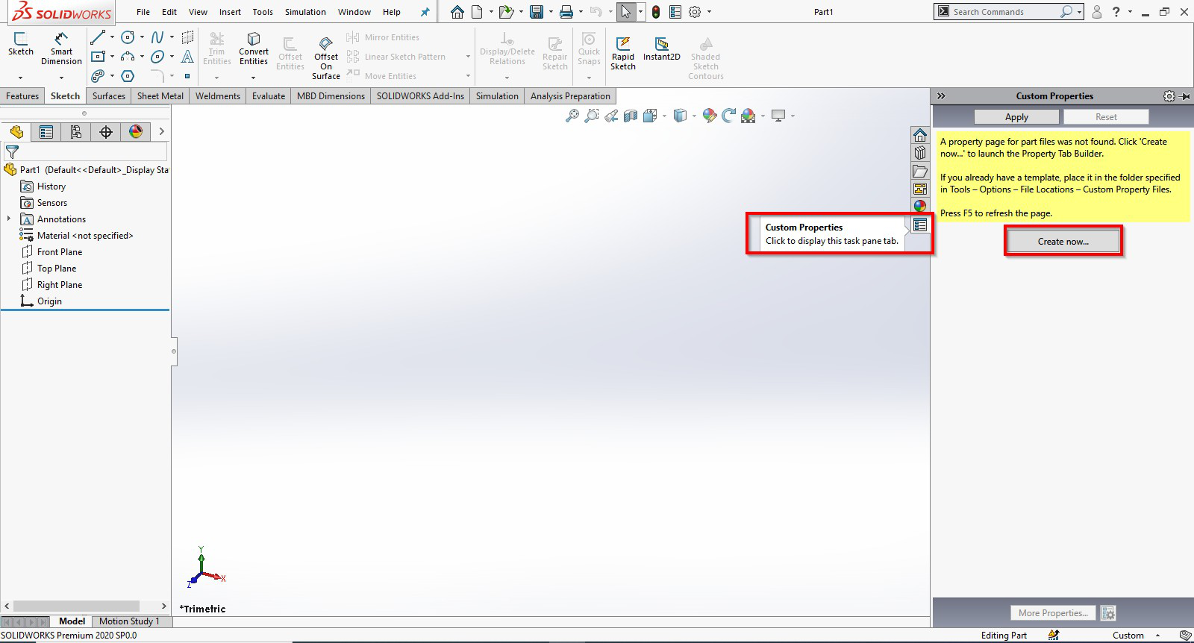The image size is (1194, 643).
Task: Open the Display Style dropdown arrow
Action: pos(693,116)
